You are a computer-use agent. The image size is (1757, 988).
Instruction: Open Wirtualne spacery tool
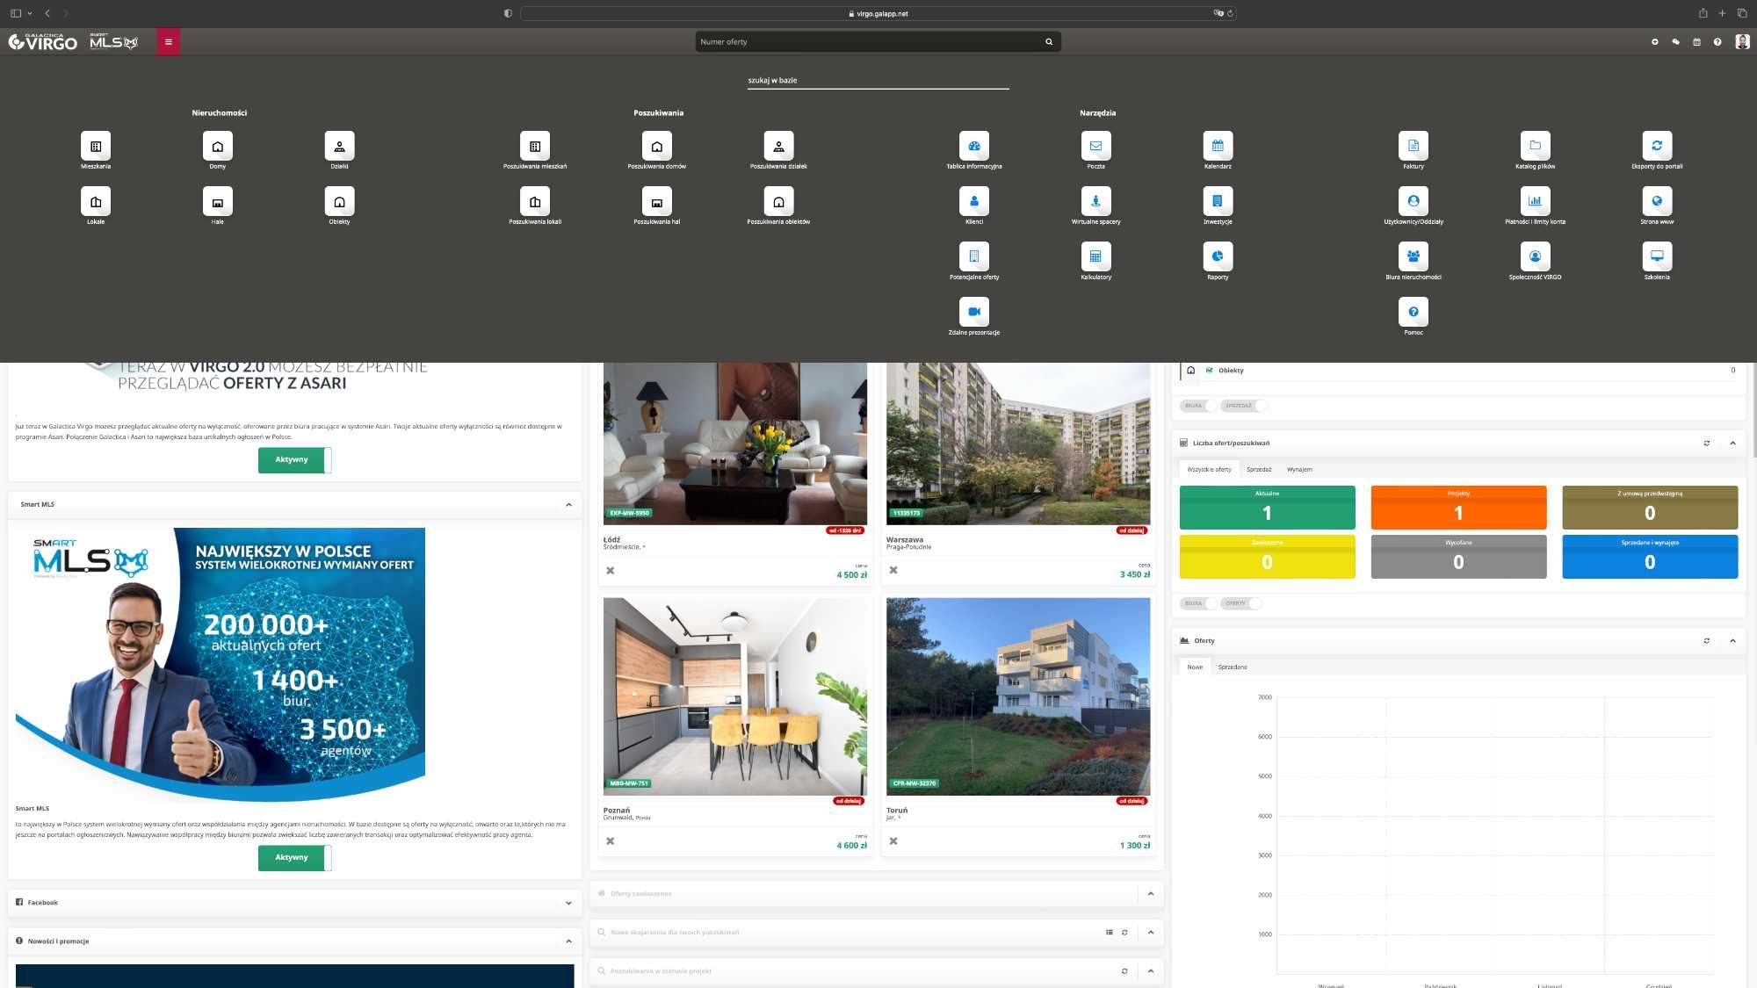[x=1095, y=201]
